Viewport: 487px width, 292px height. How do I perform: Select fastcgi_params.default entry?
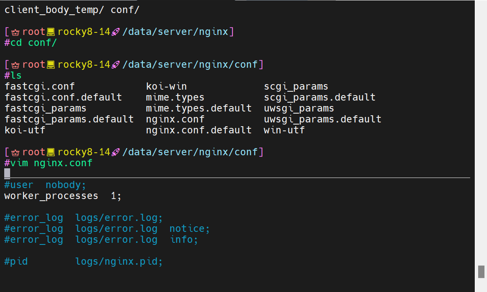[x=69, y=119]
